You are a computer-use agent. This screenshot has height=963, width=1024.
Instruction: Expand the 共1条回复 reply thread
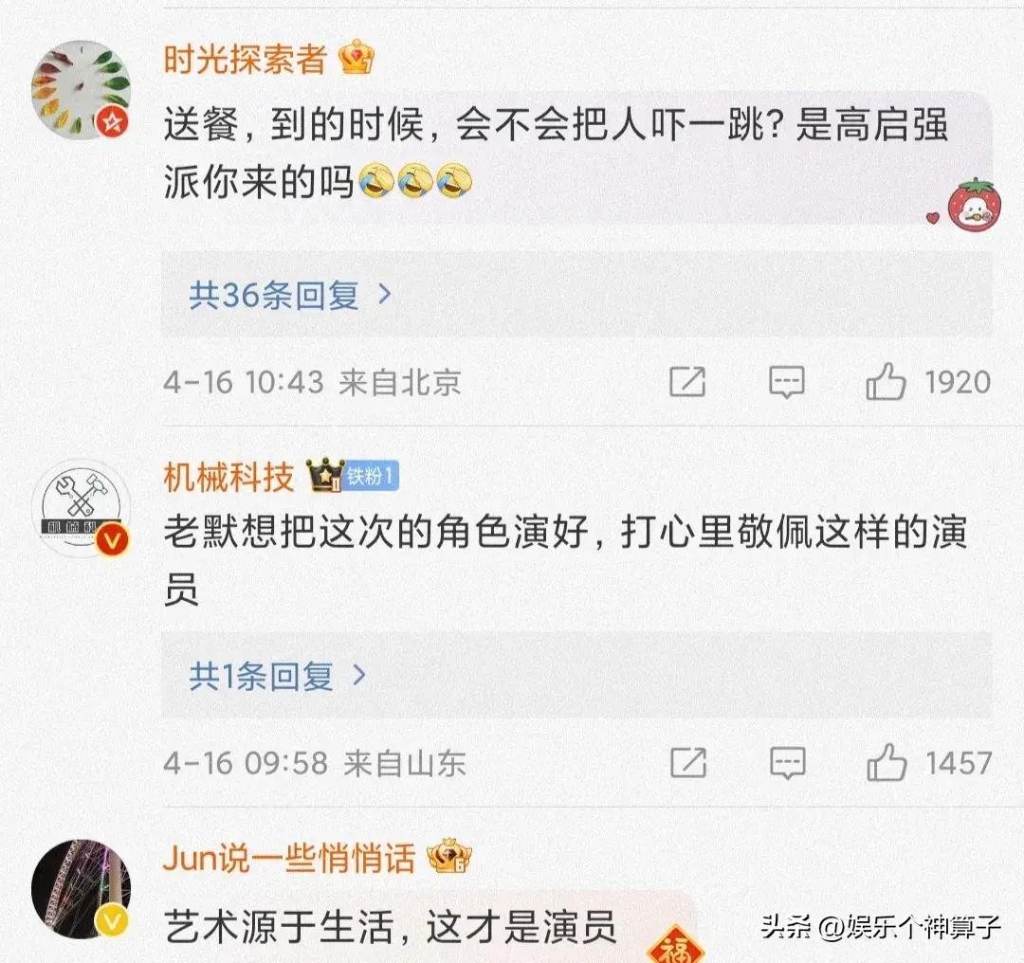click(x=576, y=675)
